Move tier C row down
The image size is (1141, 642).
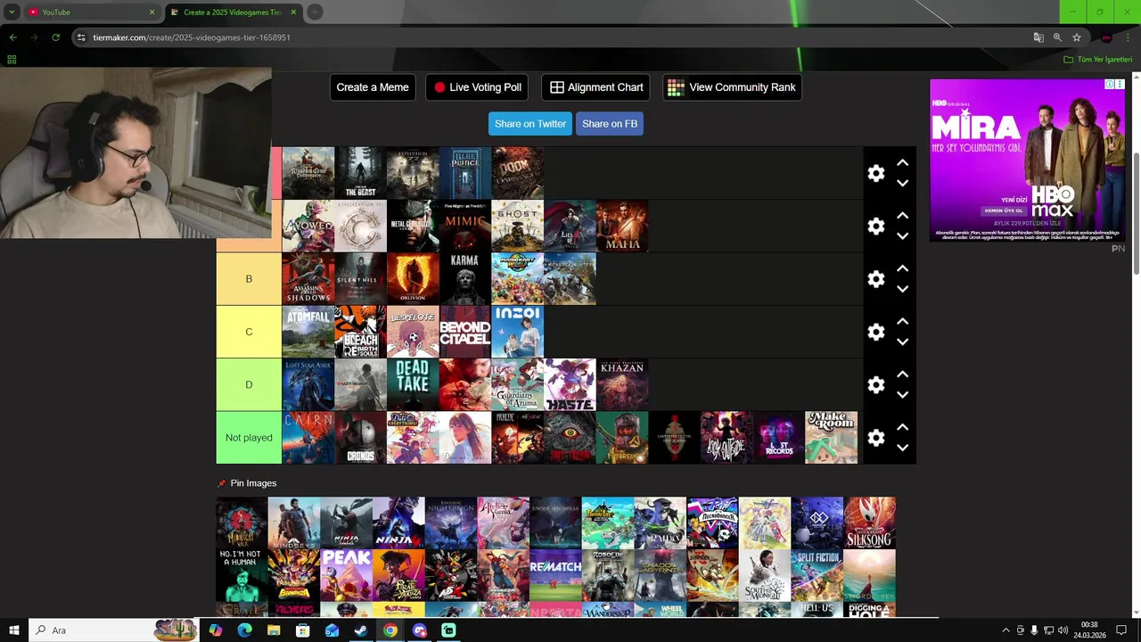[902, 342]
